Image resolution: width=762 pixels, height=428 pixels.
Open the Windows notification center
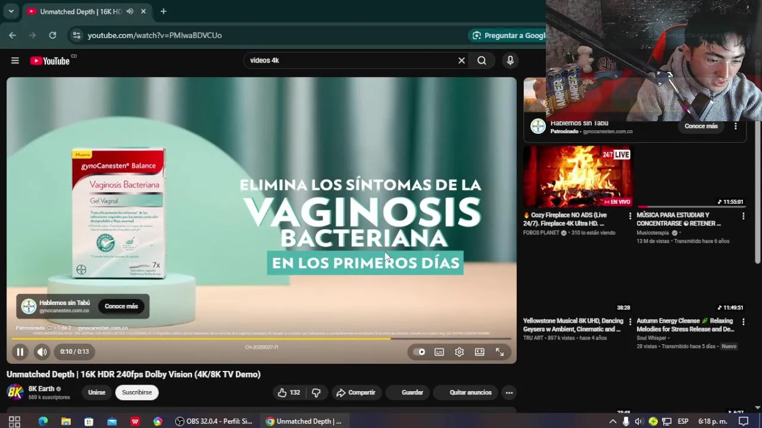pos(744,421)
